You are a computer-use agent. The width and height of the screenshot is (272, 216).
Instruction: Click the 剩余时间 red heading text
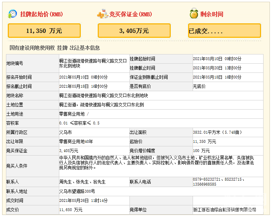(x=212, y=14)
